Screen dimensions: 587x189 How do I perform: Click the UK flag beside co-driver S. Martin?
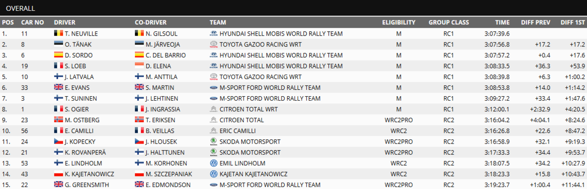(x=139, y=87)
